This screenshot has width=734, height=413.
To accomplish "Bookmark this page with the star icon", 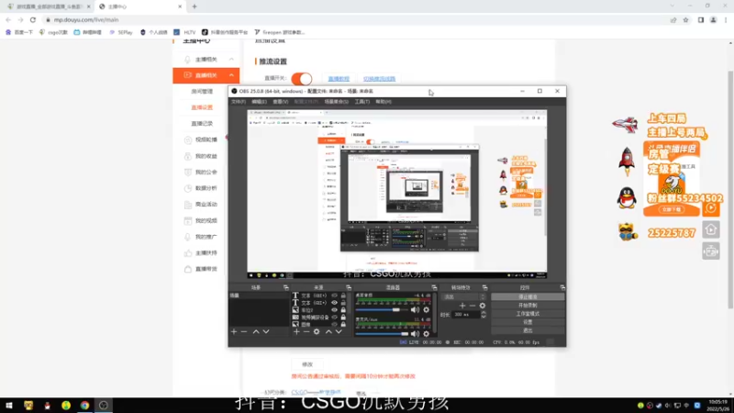I will tap(685, 19).
